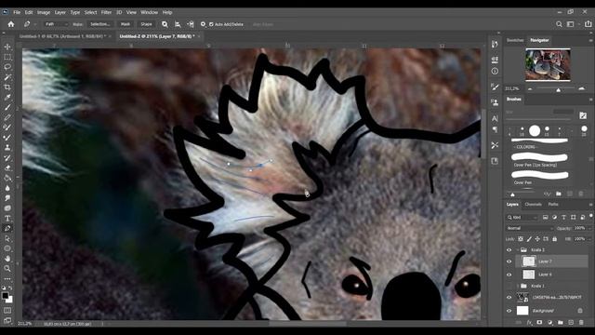
Task: Select the Rectangular Marquee tool
Action: 7,57
